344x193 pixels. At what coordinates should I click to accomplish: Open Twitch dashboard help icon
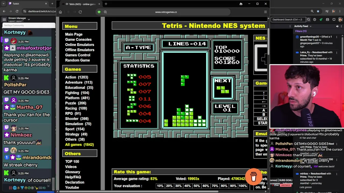[x=314, y=20]
